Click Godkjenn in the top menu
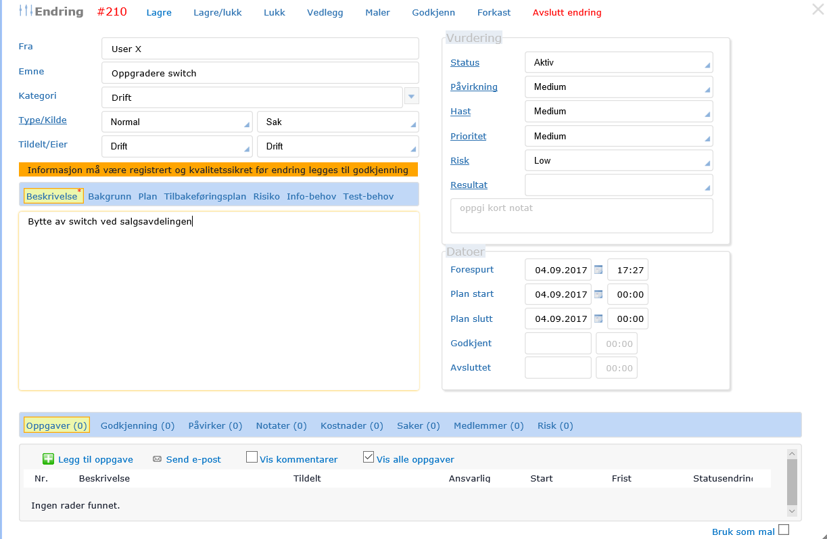The width and height of the screenshot is (827, 539). tap(433, 12)
